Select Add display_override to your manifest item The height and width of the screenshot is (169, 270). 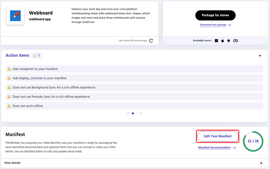click(134, 78)
